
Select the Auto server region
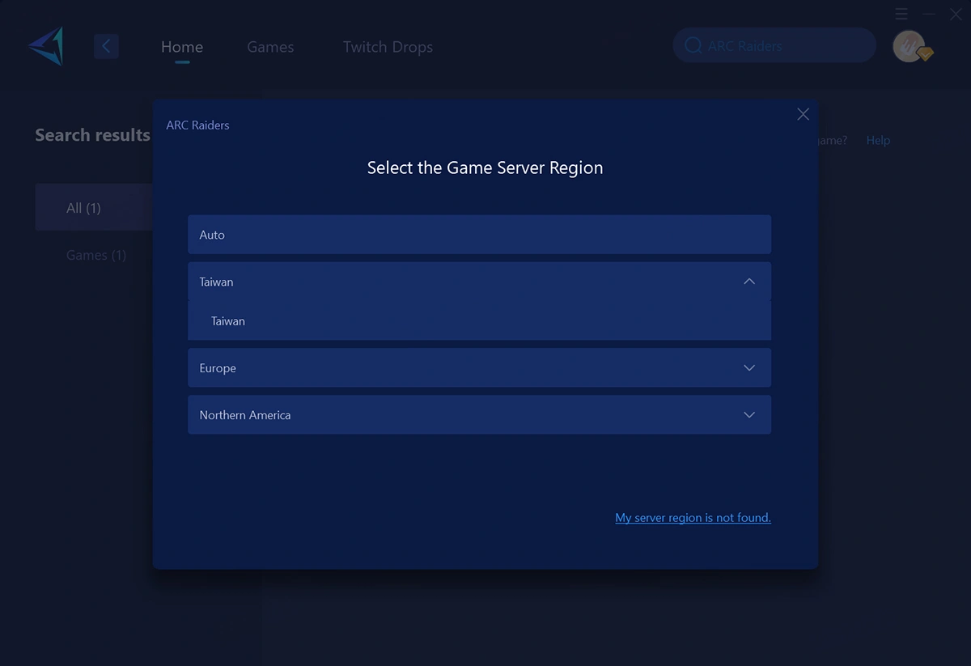(x=479, y=235)
